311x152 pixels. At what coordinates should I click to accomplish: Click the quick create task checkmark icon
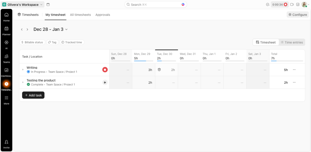click(268, 4)
